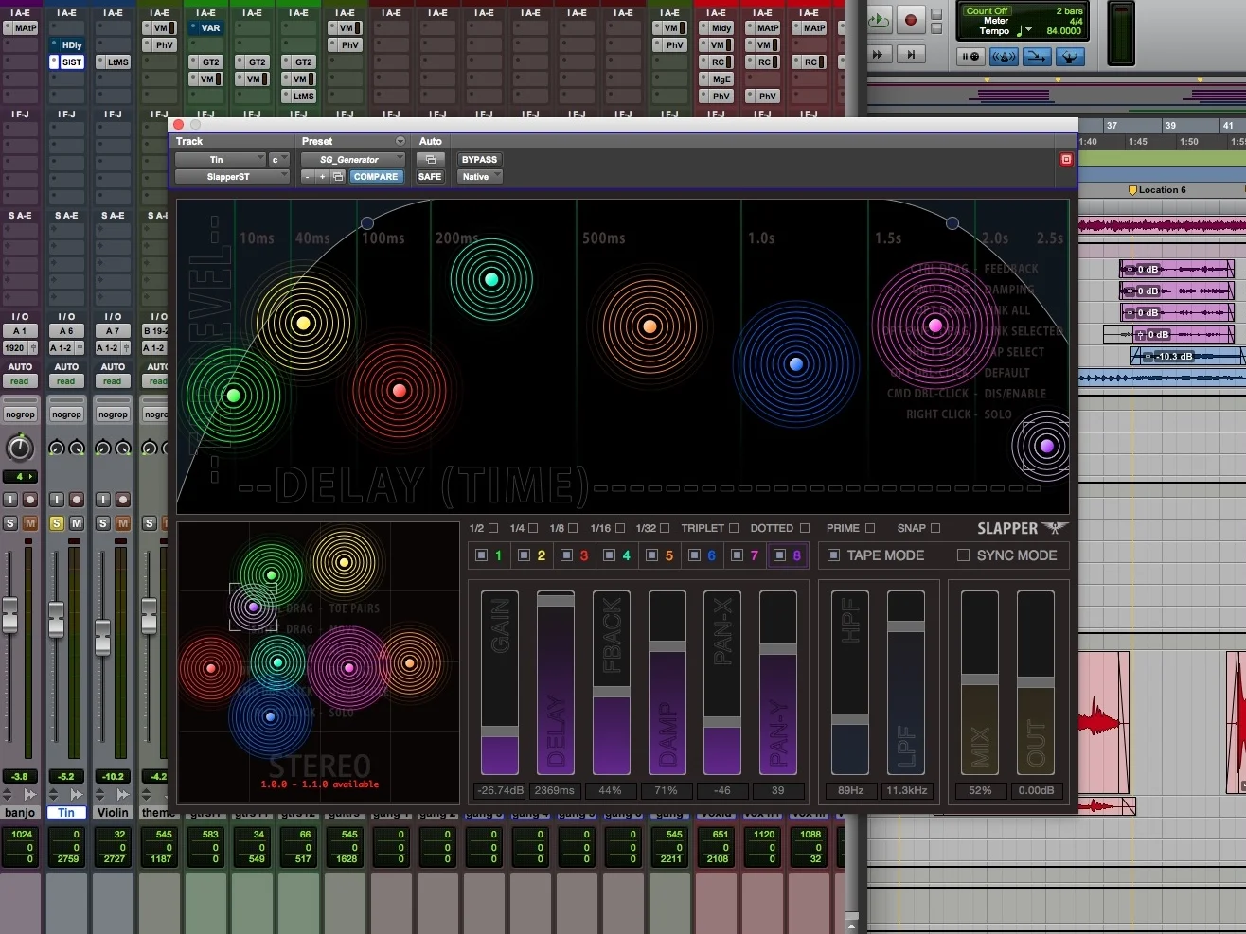
Task: Click the banjo channel volume fader
Action: [9, 615]
